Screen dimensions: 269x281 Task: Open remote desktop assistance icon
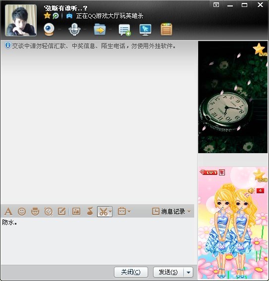[x=145, y=30]
